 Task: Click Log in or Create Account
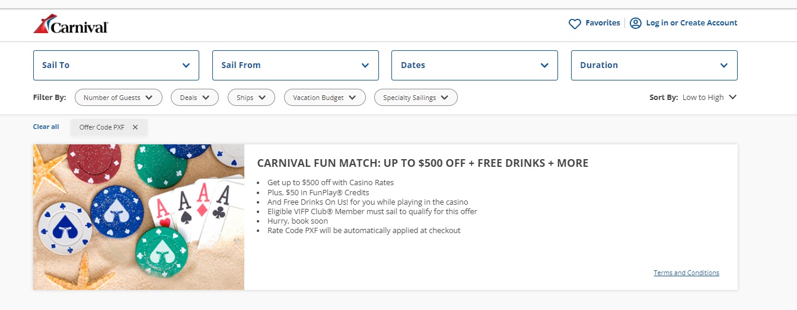(691, 23)
